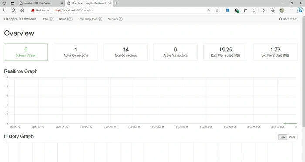Click the 3:02:30 PM axis label
Viewport: 305px width, 162px height.
[134, 127]
